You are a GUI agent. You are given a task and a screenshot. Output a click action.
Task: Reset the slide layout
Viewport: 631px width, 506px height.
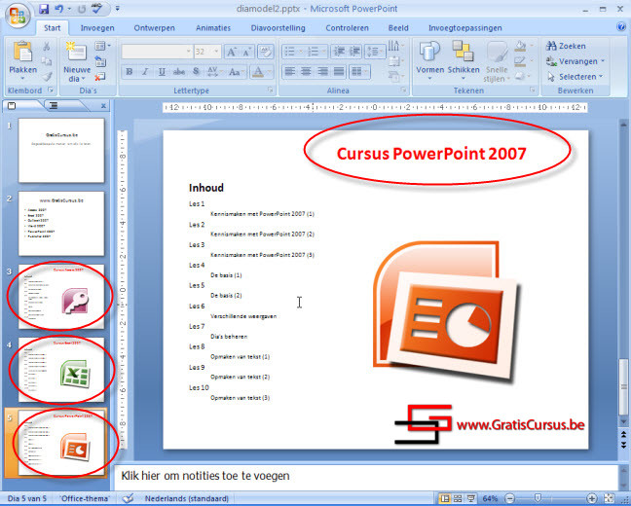(x=100, y=61)
